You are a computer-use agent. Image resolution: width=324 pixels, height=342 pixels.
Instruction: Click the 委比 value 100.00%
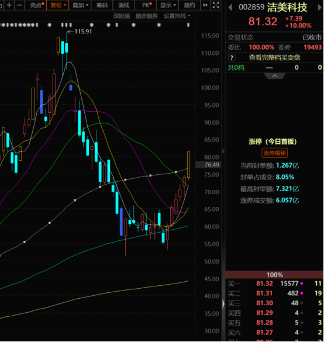[x=261, y=47]
